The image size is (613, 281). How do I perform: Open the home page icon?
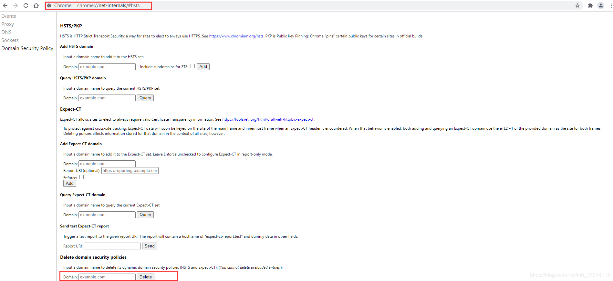(36, 5)
